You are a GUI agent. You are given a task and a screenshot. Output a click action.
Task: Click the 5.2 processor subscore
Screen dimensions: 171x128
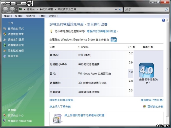pyautogui.click(x=131, y=53)
